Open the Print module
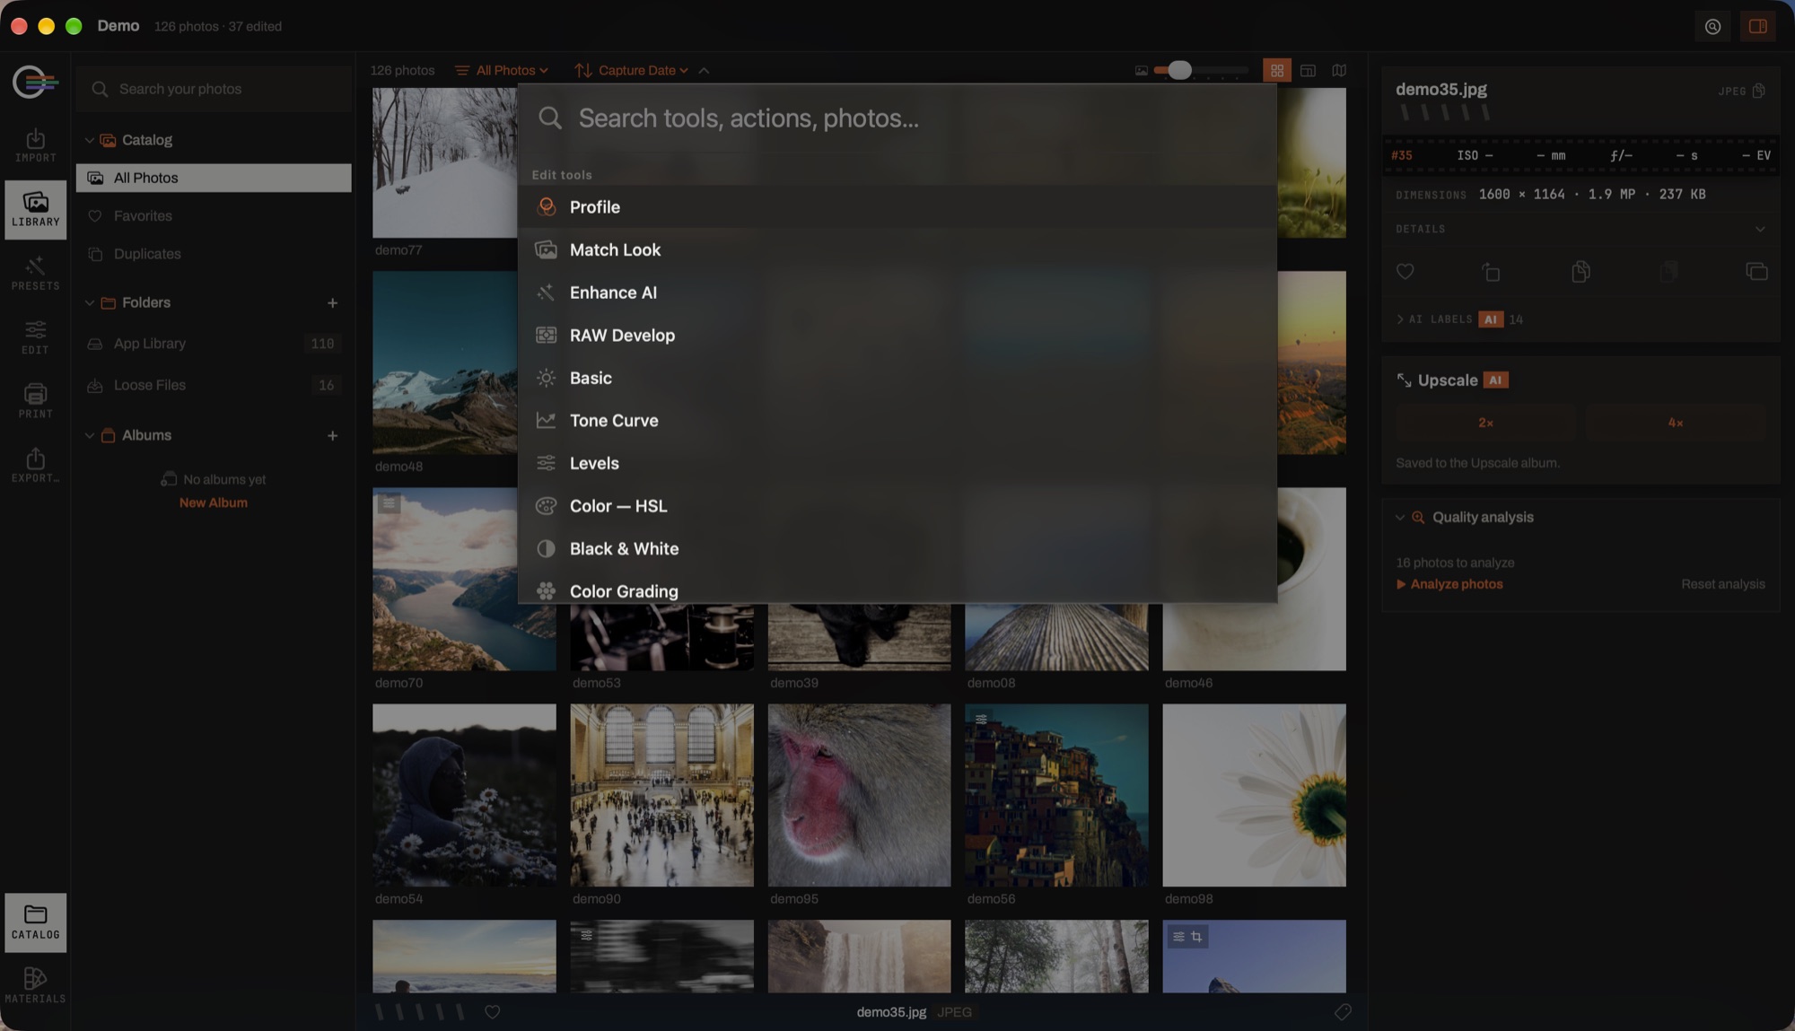 [35, 401]
